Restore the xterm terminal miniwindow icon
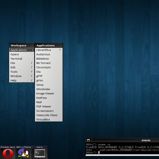 coord(40,152)
